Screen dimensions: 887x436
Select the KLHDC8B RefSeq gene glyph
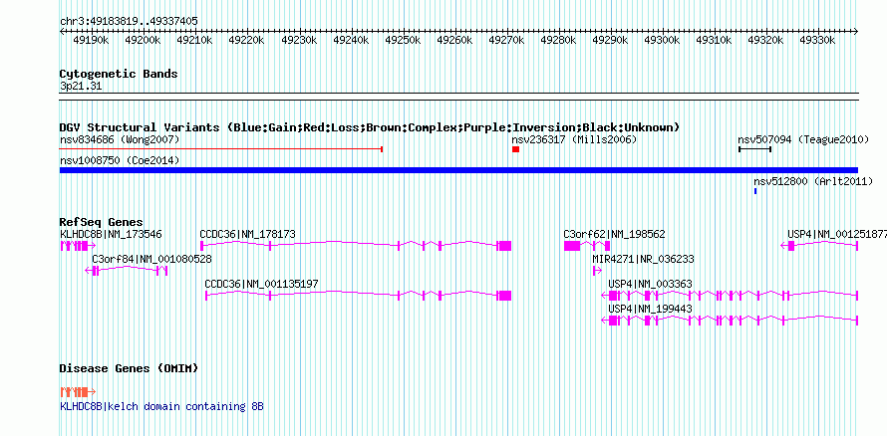click(x=78, y=246)
